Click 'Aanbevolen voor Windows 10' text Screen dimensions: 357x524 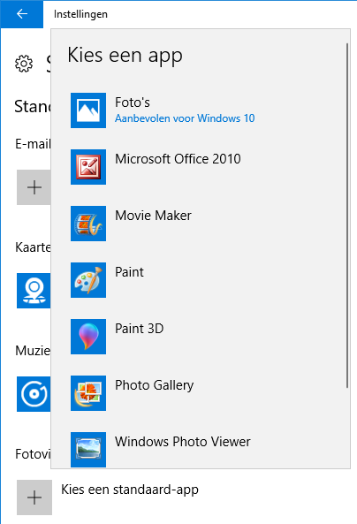pos(185,118)
